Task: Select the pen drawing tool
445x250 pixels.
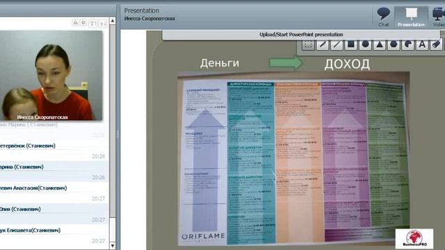Action: (x=323, y=44)
